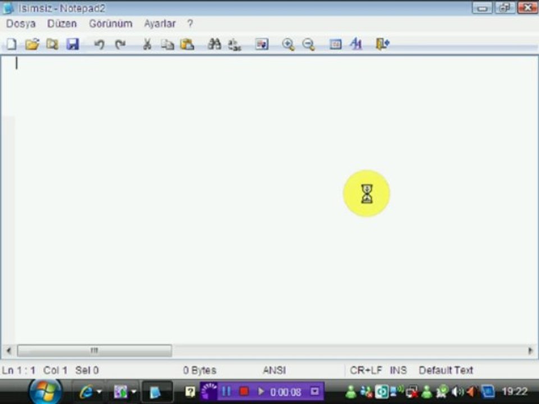The height and width of the screenshot is (404, 539).
Task: Open the scheme font customization icon
Action: pyautogui.click(x=356, y=44)
